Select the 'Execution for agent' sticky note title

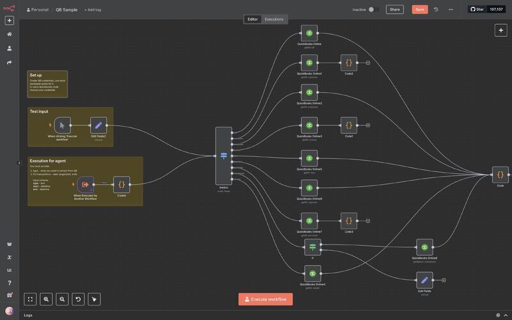[x=47, y=161]
